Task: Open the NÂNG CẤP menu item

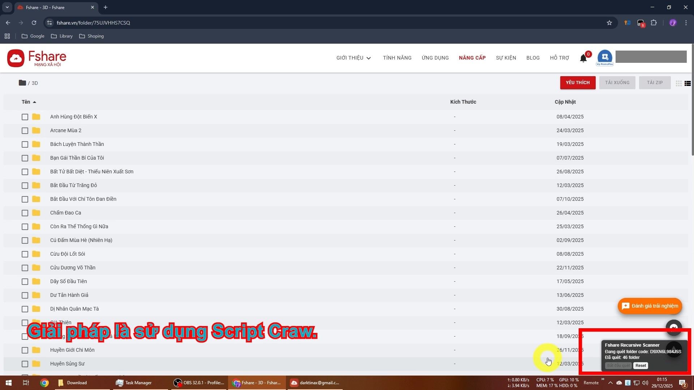Action: pos(472,58)
